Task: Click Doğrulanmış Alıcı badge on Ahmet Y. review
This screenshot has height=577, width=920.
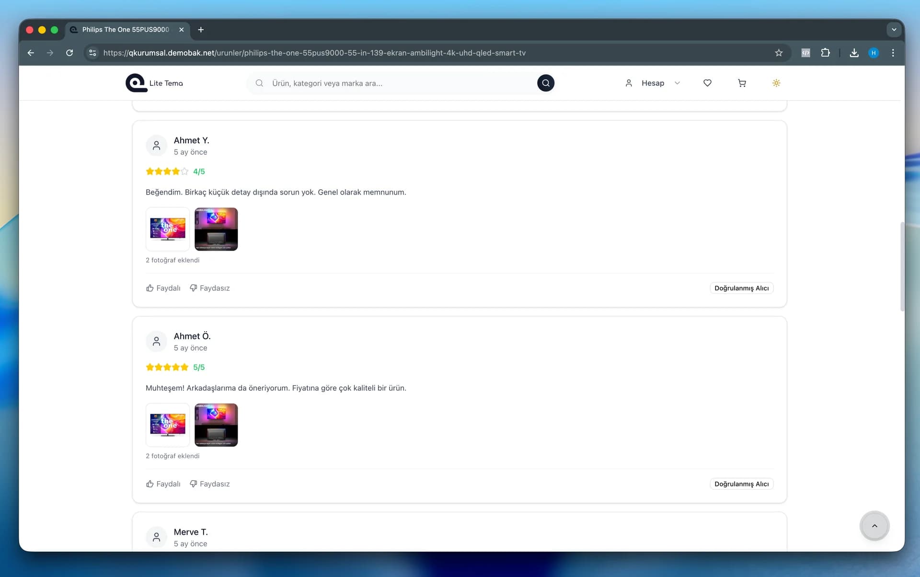Action: point(741,288)
